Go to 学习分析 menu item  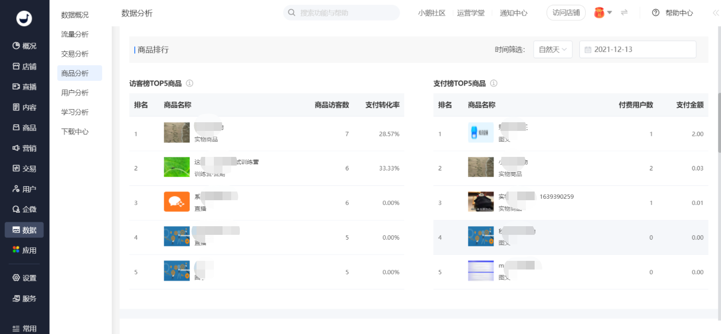[x=75, y=112]
